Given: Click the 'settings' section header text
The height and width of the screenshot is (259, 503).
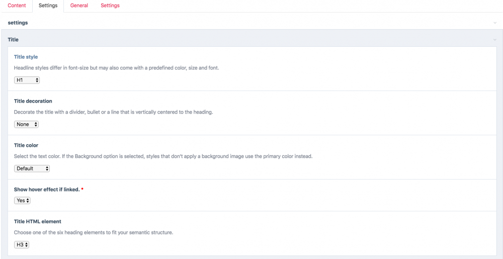Looking at the screenshot, I should coord(18,23).
